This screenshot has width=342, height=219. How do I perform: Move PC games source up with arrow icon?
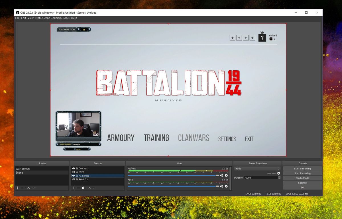click(x=89, y=188)
